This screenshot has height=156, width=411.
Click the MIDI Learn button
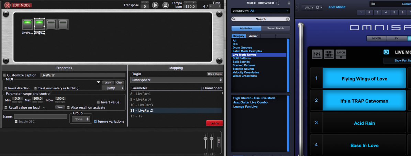pos(108,82)
